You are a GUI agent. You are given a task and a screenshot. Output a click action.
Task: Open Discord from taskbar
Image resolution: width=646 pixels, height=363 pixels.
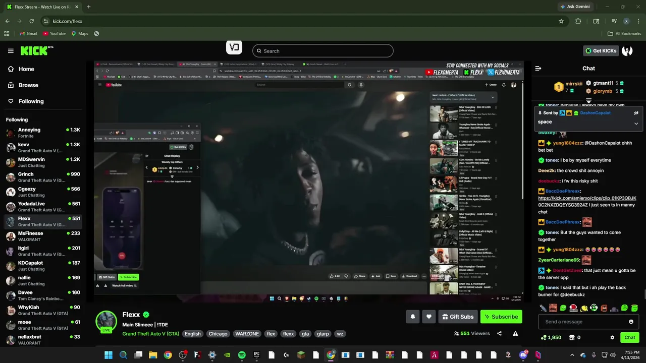tap(523, 355)
